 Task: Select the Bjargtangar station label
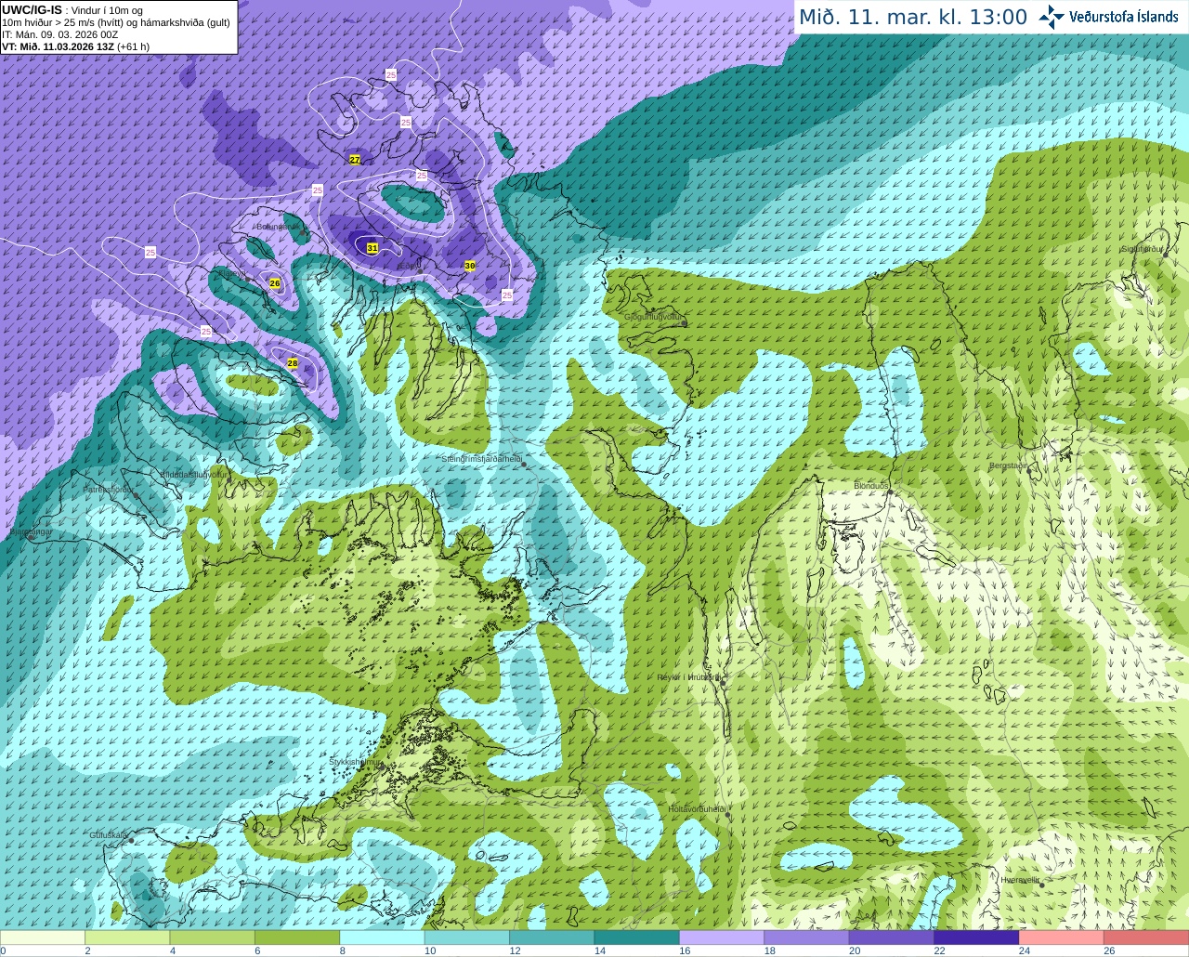31,531
